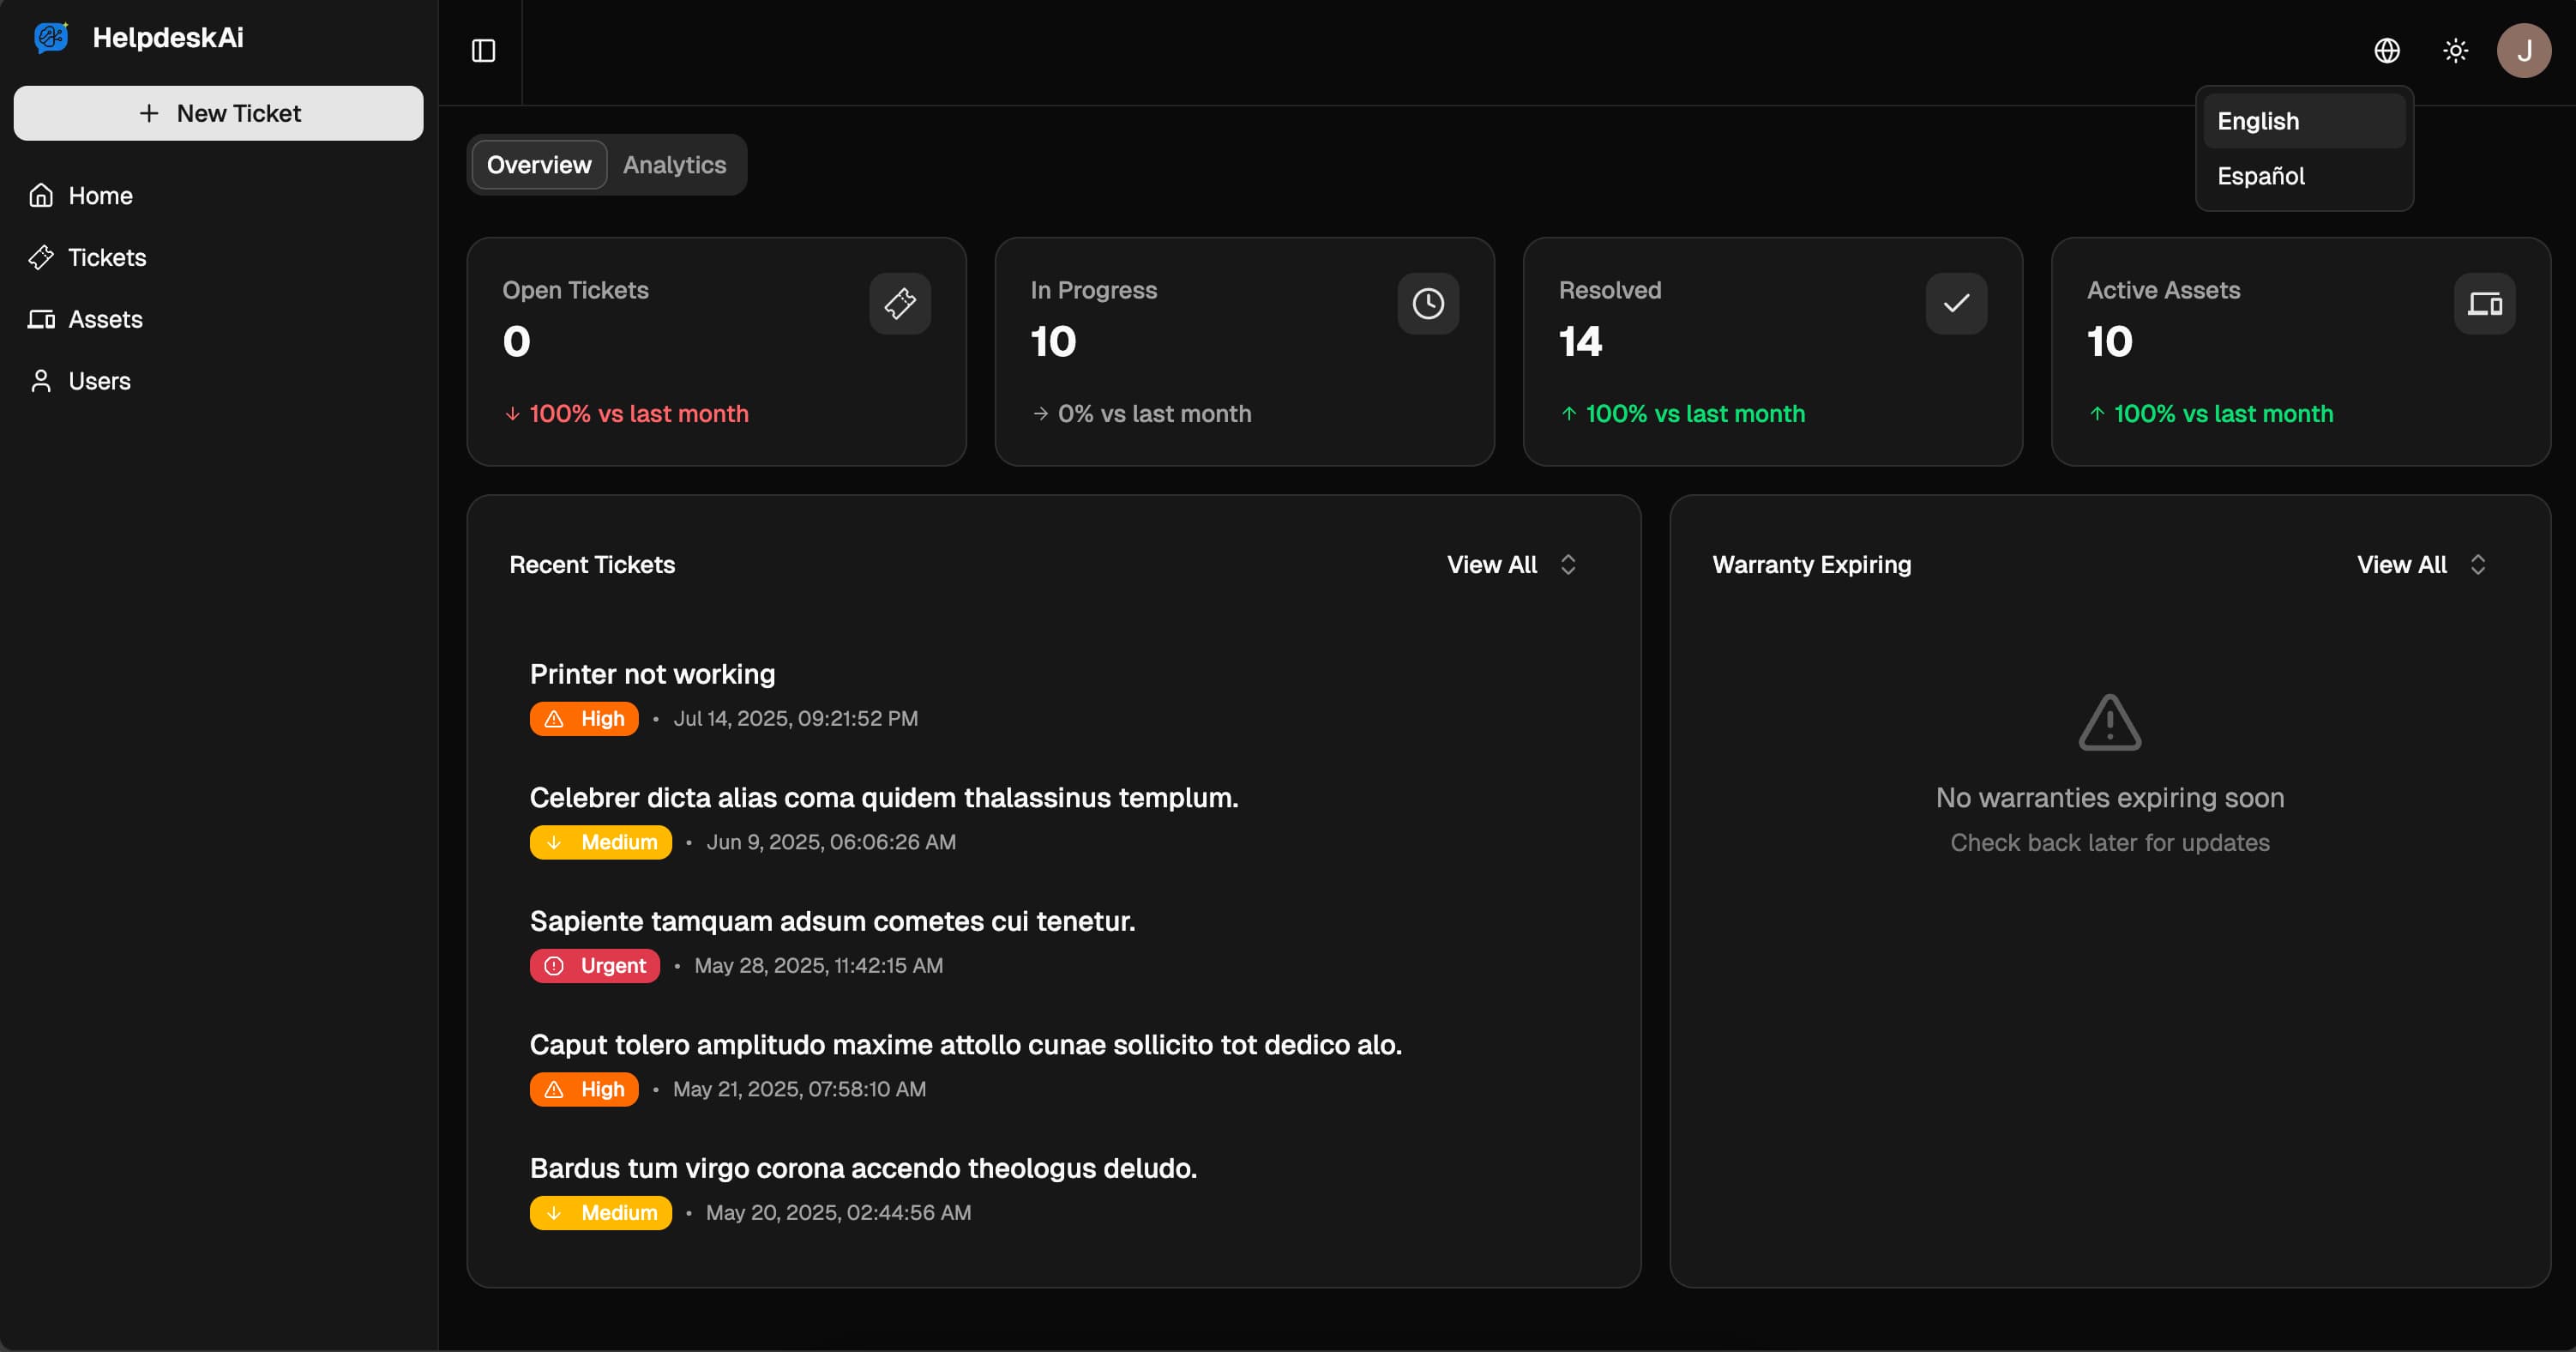Click the clock icon on In Progress card
Image resolution: width=2576 pixels, height=1352 pixels.
pyautogui.click(x=1427, y=303)
